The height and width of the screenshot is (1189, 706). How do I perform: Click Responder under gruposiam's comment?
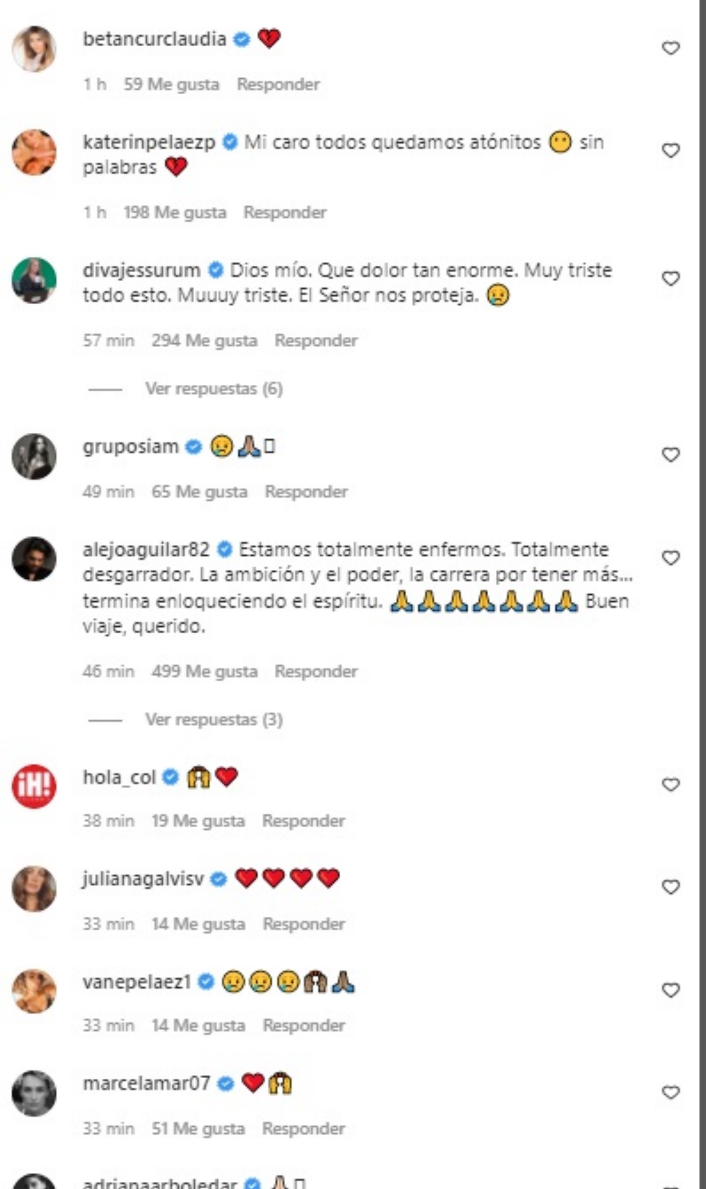(x=306, y=491)
